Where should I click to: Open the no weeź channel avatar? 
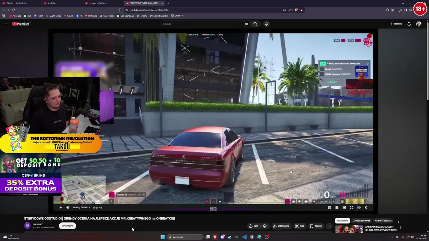coord(27,226)
